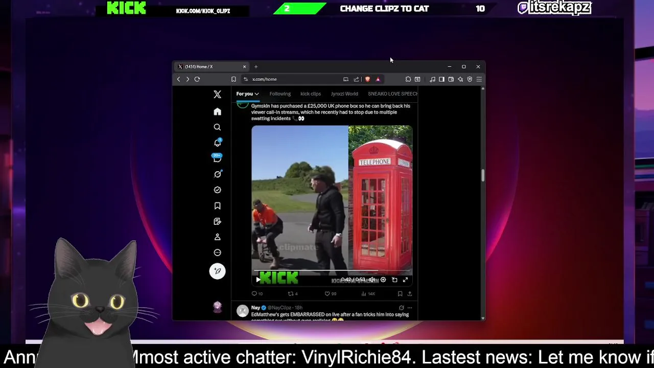Close the Home / X browser tab
Screen dimensions: 654x368
244,66
